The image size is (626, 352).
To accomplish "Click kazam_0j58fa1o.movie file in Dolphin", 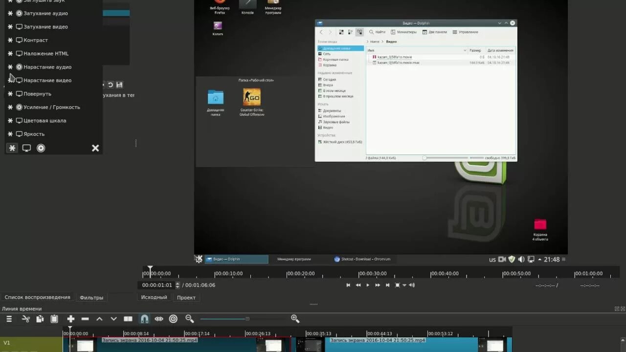I will click(x=394, y=57).
